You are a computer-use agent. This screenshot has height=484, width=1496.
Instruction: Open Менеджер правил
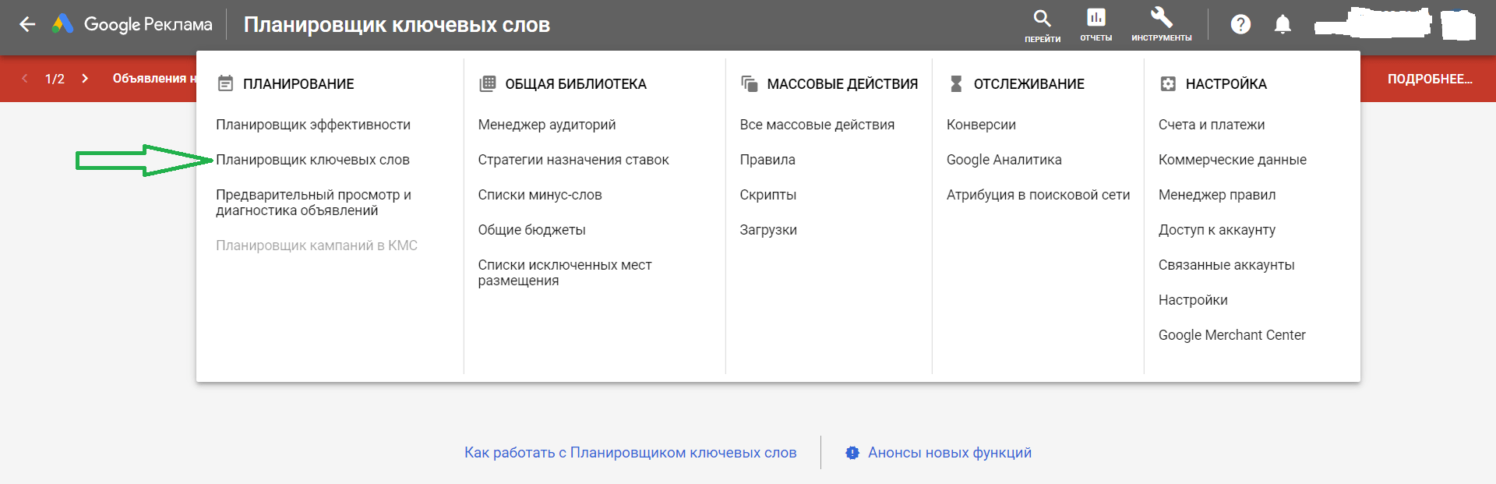click(x=1217, y=195)
